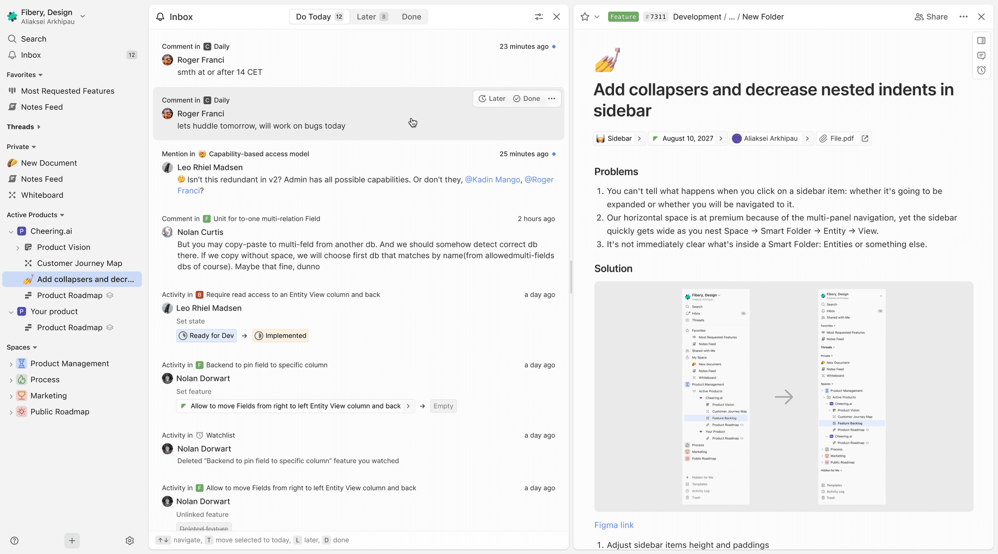Open File.pdf in external window
The width and height of the screenshot is (998, 554).
[865, 138]
